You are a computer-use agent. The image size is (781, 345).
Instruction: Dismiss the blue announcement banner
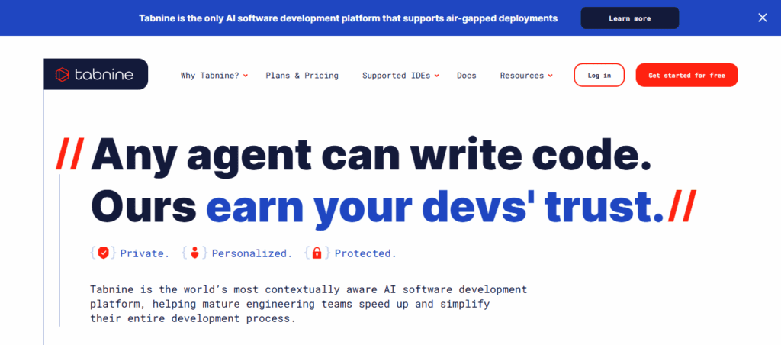click(x=762, y=18)
